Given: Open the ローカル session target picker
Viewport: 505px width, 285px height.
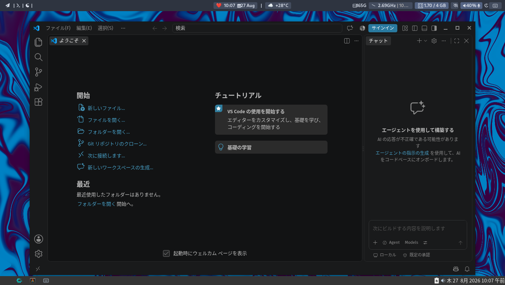Looking at the screenshot, I should pyautogui.click(x=385, y=255).
